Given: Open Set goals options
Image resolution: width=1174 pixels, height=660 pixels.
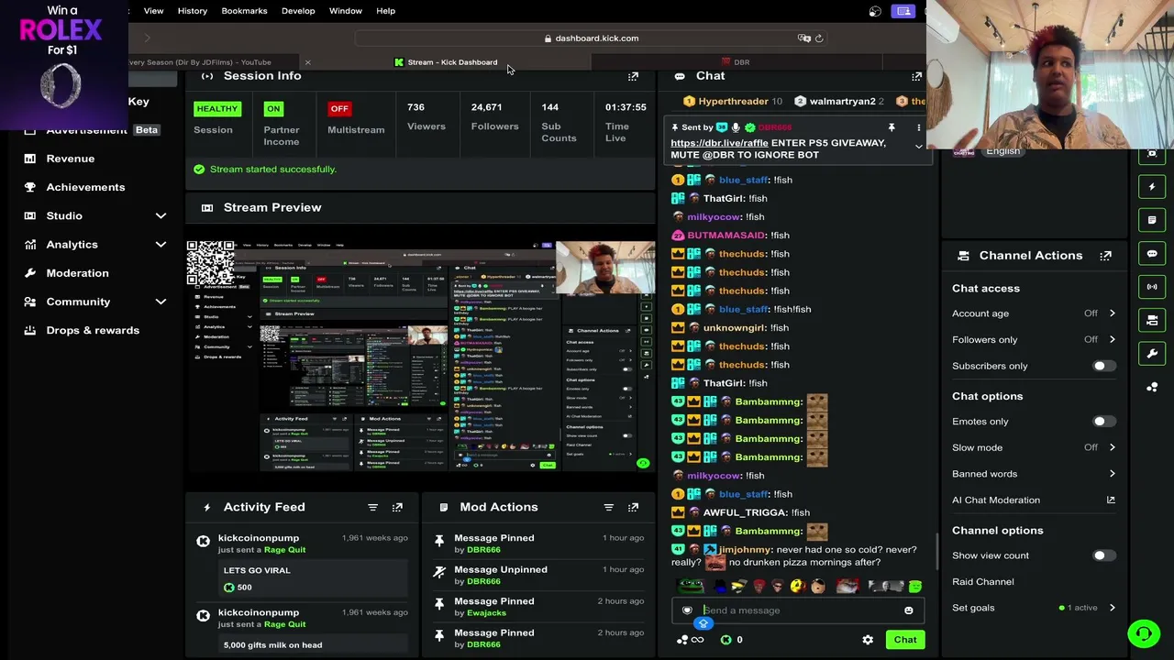Looking at the screenshot, I should (x=1033, y=608).
